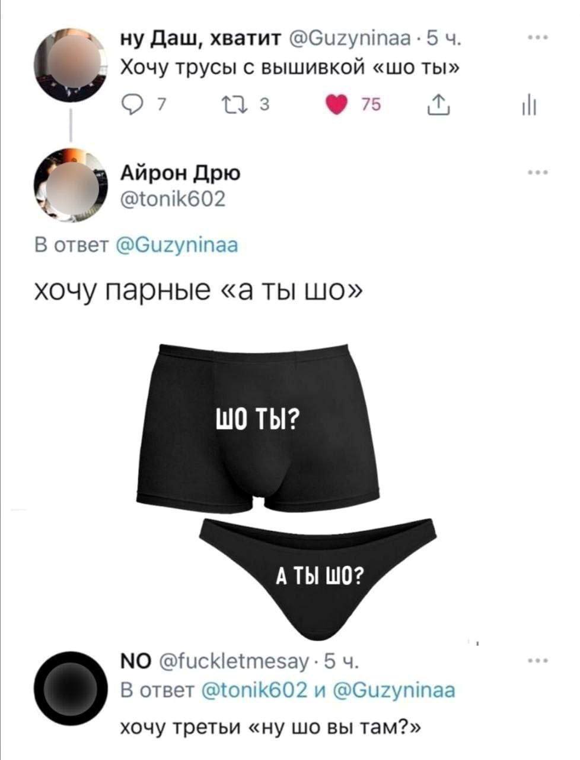Screen dimensions: 580x760
Task: Open the @tonik602 handle under Айрон Дрю
Action: [173, 197]
